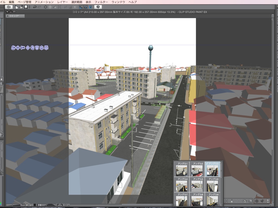This screenshot has height=208, width=278.
Task: Open the help icon in the top toolbar
Action: pyautogui.click(x=98, y=7)
